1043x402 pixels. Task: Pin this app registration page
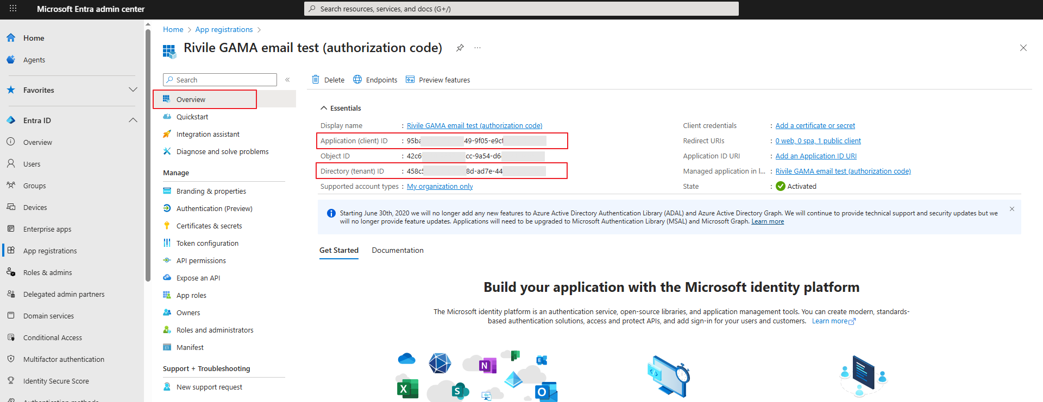click(x=460, y=48)
